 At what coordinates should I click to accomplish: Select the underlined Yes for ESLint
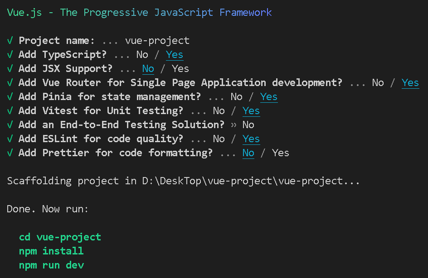[x=251, y=139]
